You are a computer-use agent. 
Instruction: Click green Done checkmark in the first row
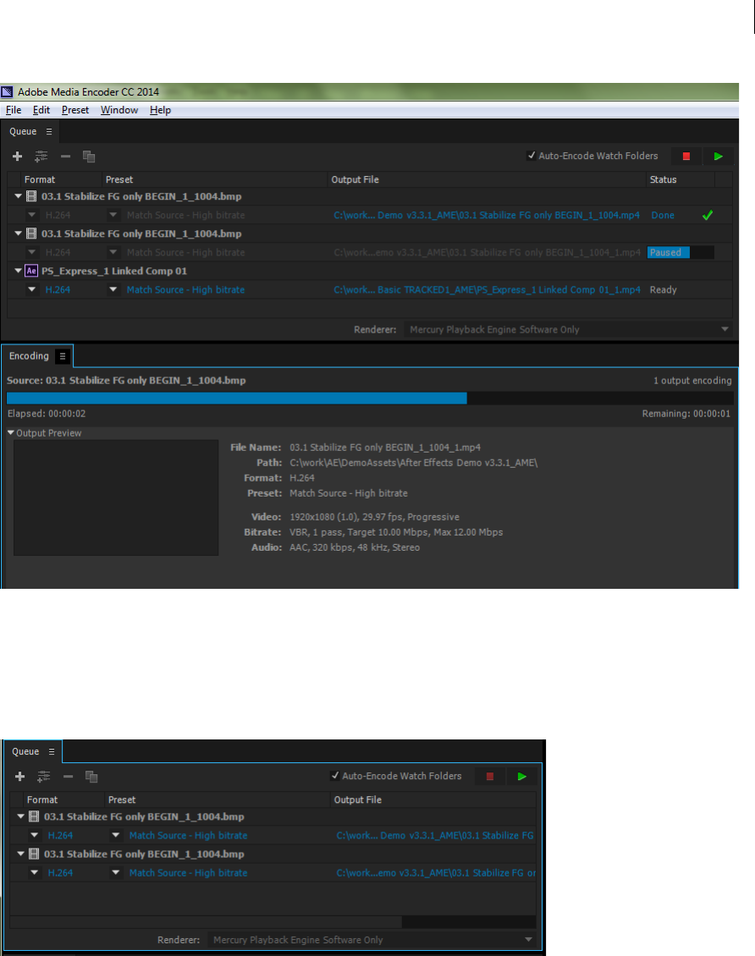[x=708, y=215]
